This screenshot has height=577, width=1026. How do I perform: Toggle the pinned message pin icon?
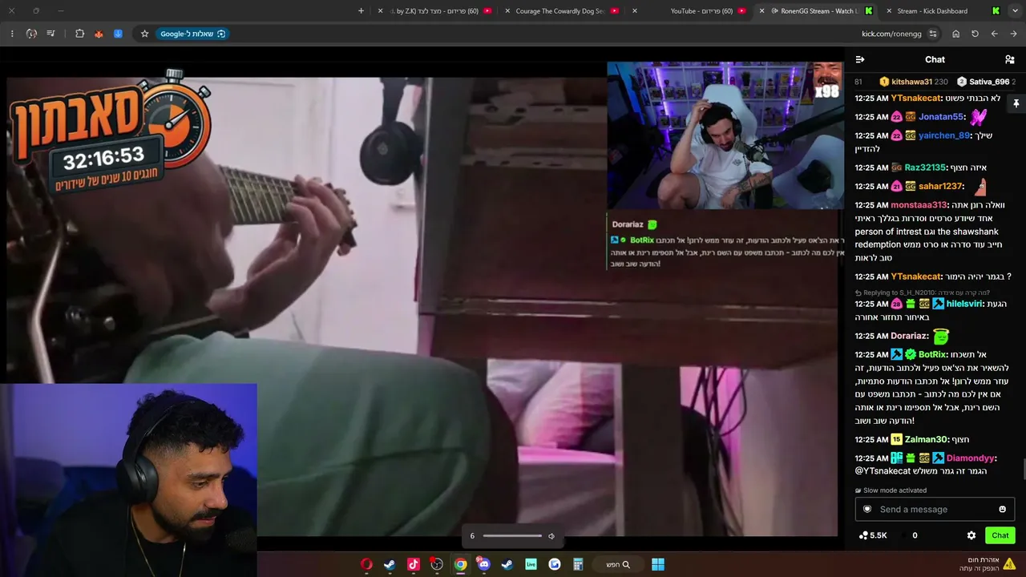tap(1016, 103)
